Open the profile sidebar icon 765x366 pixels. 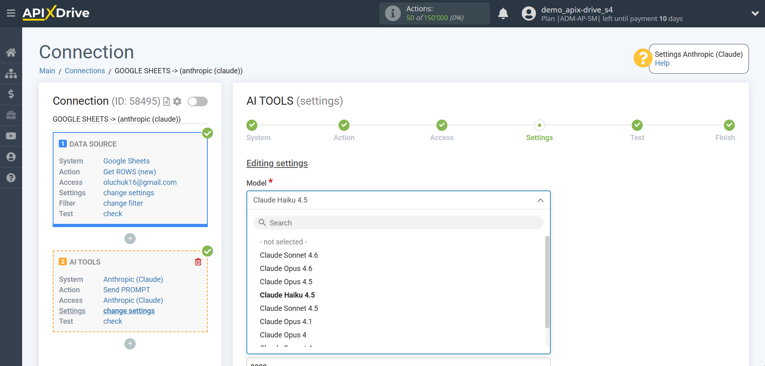click(11, 157)
